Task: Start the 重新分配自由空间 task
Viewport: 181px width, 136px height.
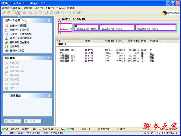Action: point(17,42)
